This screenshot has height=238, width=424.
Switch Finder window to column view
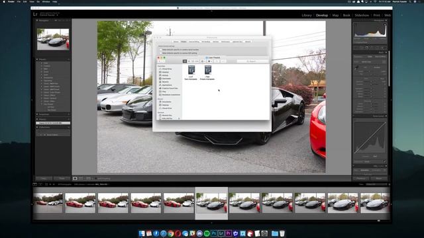[x=193, y=61]
